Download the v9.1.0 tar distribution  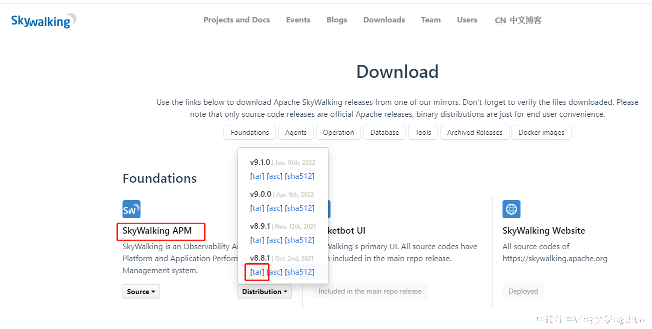pos(257,176)
